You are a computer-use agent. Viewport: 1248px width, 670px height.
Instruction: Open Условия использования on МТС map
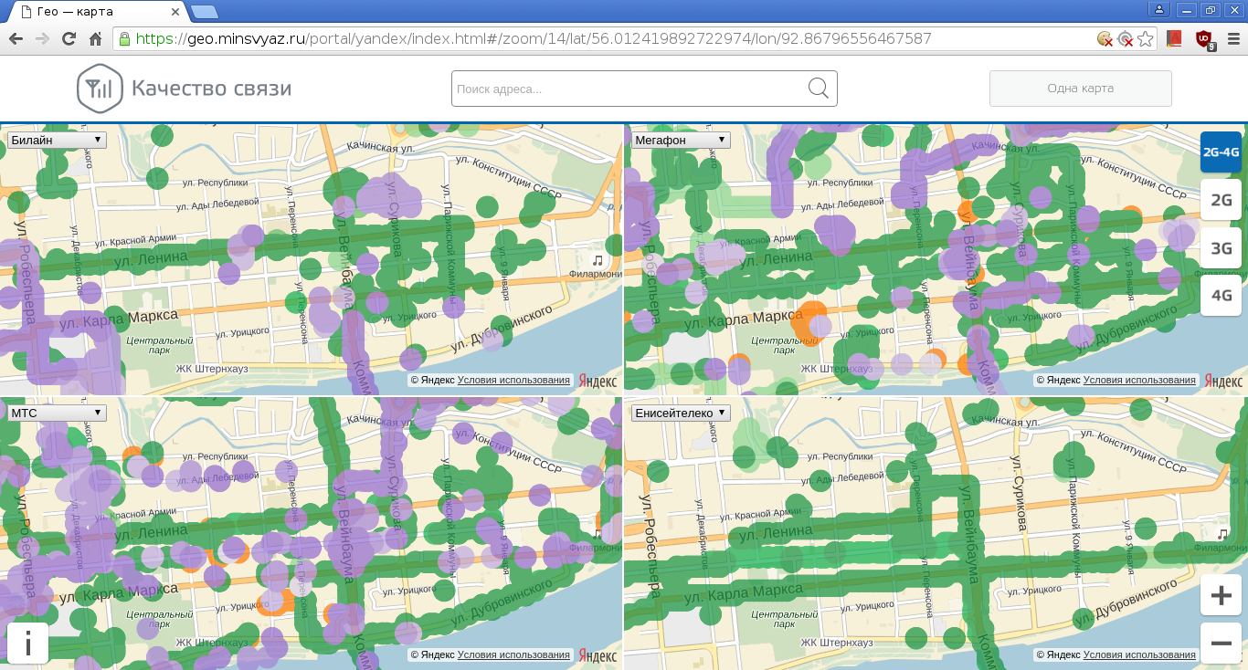coord(513,654)
